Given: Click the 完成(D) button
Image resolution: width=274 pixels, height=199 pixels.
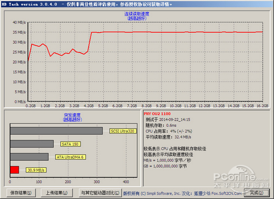Looking at the screenshot, I should click(256, 192).
